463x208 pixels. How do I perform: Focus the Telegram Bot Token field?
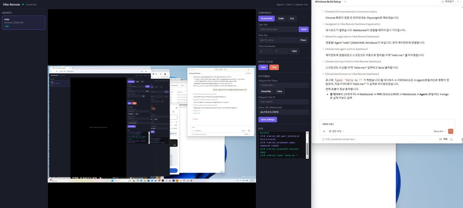point(283,85)
